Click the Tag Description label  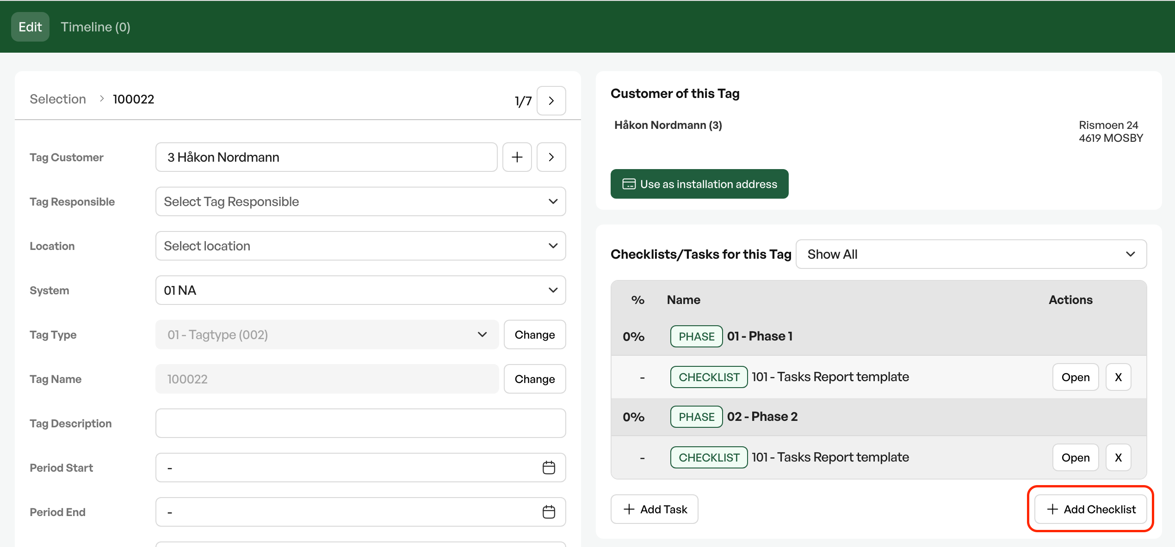click(71, 423)
